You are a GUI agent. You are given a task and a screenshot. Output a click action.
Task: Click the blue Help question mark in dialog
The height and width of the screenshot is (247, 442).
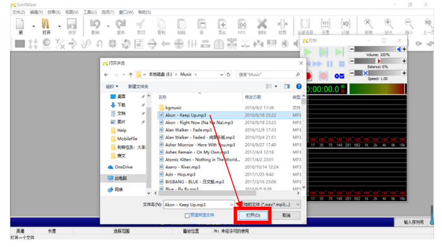pyautogui.click(x=299, y=86)
